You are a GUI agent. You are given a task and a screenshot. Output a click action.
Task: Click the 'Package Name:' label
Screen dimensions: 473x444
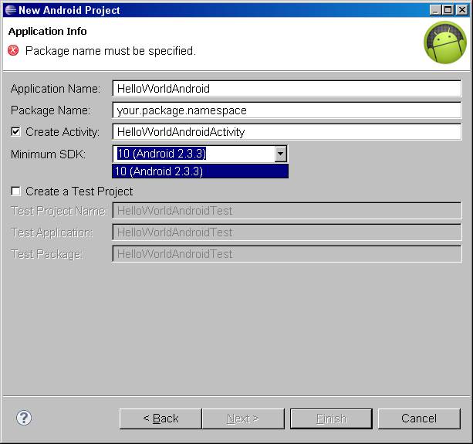tap(50, 110)
